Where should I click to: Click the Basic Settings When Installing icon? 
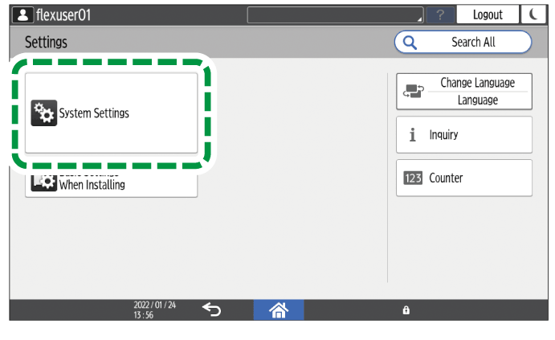[43, 182]
